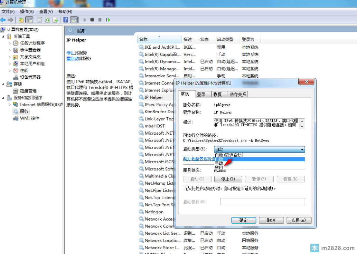Choose 手动 from the startup type list
This screenshot has height=254, width=357.
click(x=219, y=163)
